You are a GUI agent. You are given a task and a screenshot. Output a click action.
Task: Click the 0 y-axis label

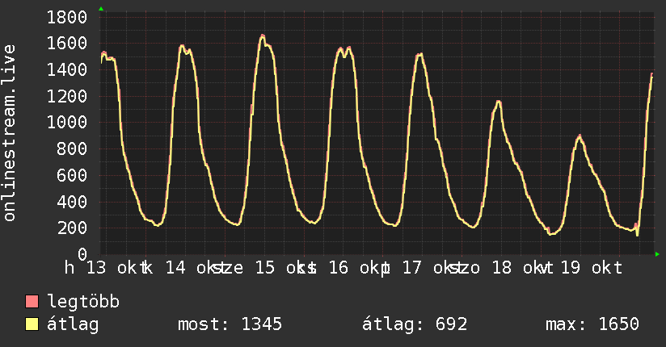[x=82, y=254]
